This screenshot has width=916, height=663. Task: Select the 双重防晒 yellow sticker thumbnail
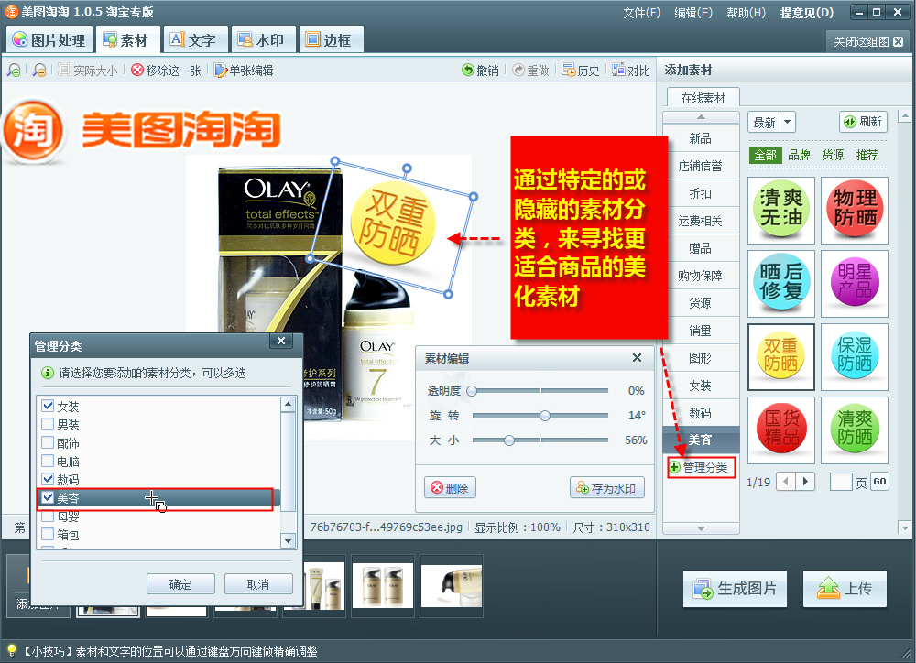781,357
